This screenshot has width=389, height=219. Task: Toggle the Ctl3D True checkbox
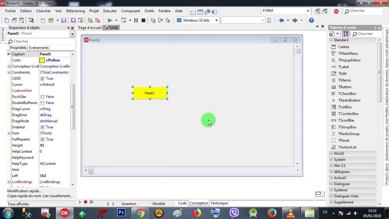pyautogui.click(x=42, y=78)
